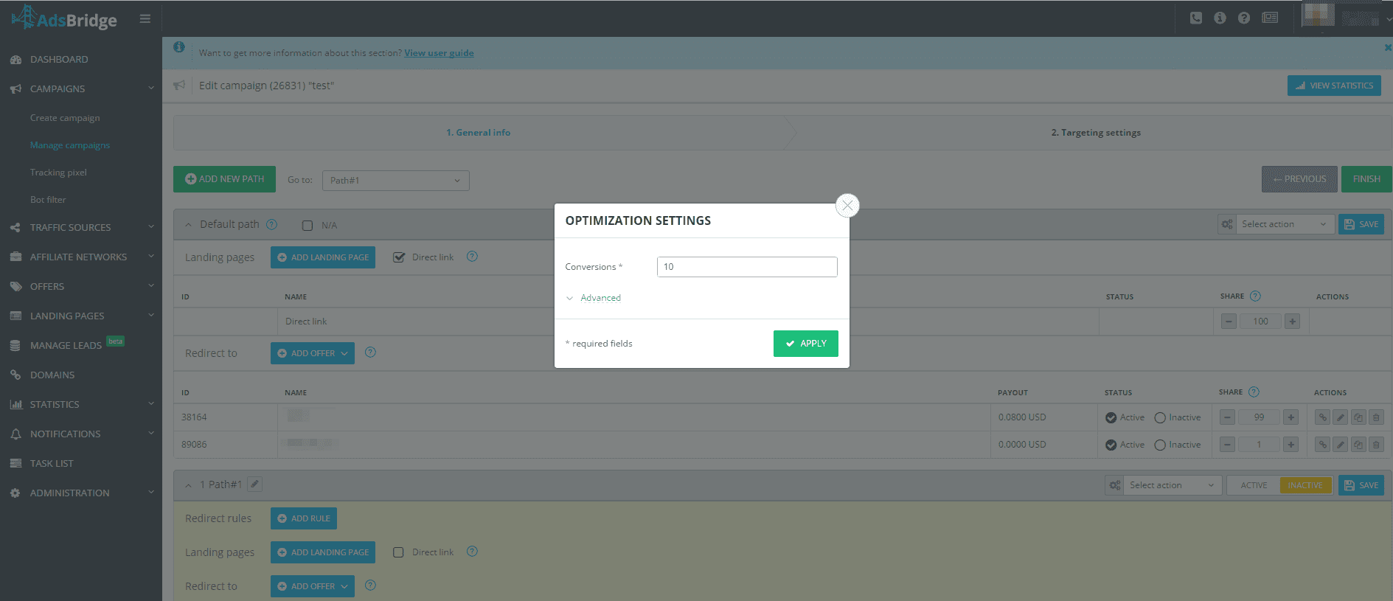The height and width of the screenshot is (601, 1393).
Task: Decrease Direct link share value
Action: tap(1229, 322)
